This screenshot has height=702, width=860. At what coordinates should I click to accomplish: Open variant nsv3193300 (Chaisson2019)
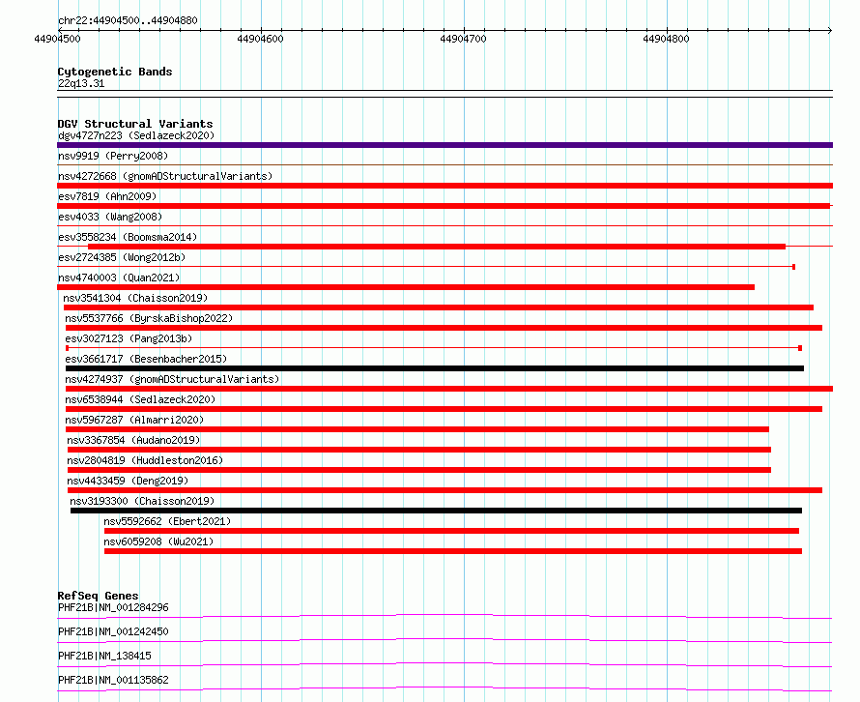[x=142, y=501]
